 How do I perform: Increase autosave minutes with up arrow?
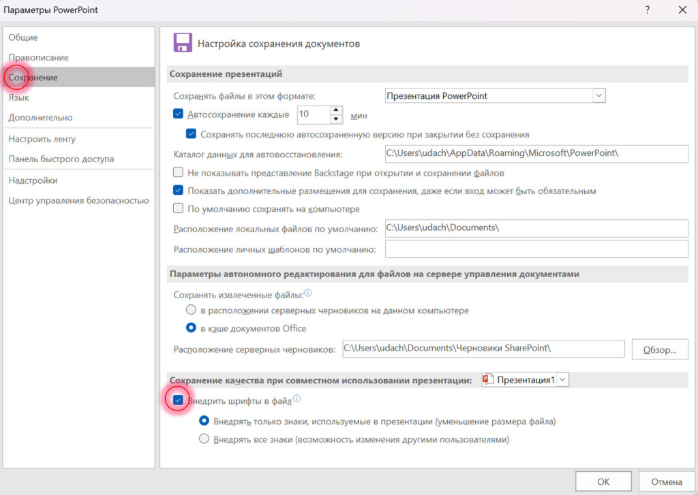click(x=335, y=111)
